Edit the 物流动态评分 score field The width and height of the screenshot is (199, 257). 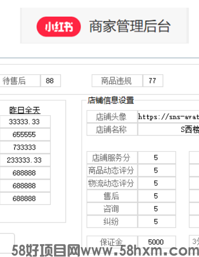(157, 183)
